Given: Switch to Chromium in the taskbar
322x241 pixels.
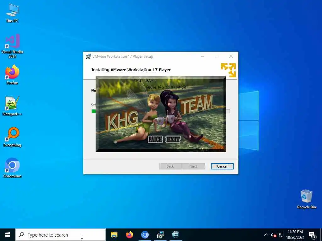Looking at the screenshot, I should pyautogui.click(x=145, y=235).
